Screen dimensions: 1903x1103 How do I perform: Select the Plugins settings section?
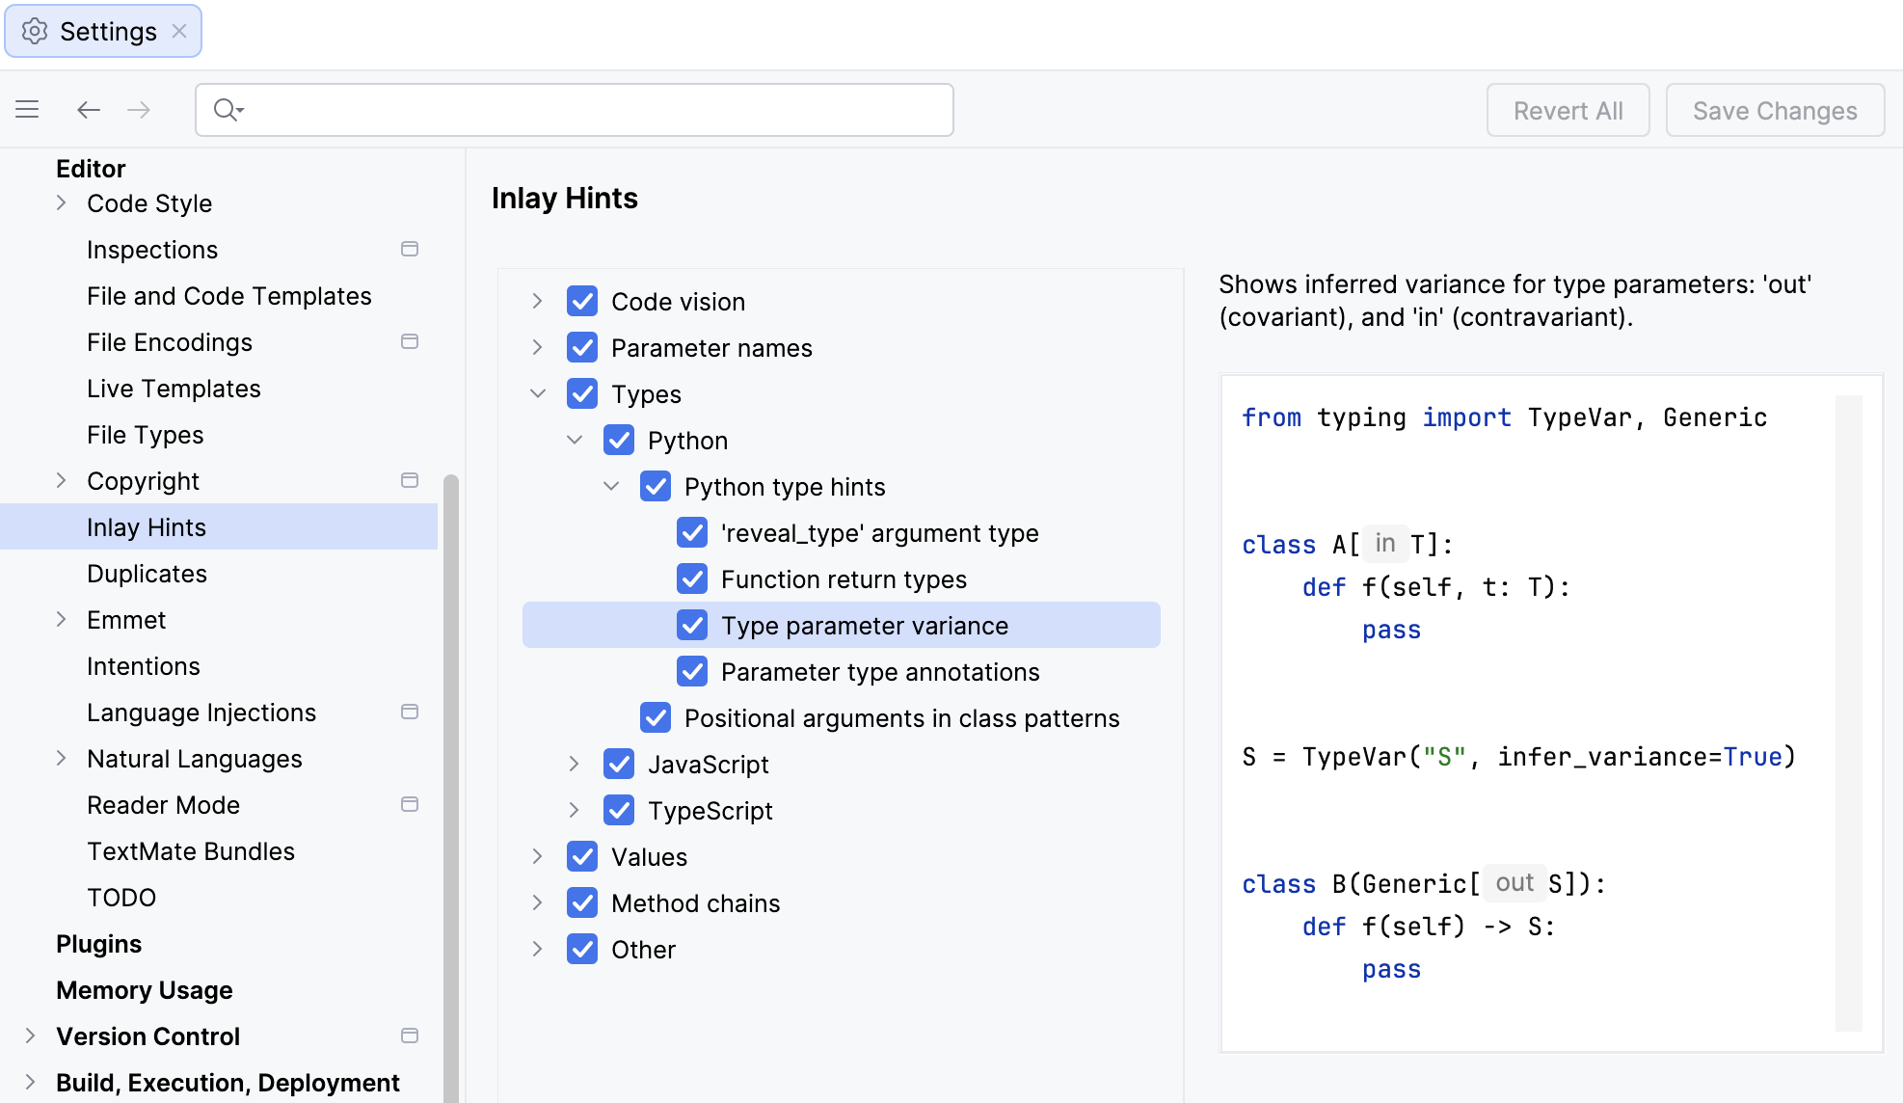tap(98, 944)
